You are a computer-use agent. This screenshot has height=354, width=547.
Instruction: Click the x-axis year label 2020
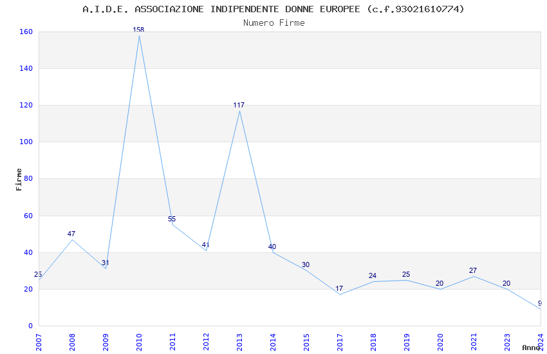(x=441, y=342)
